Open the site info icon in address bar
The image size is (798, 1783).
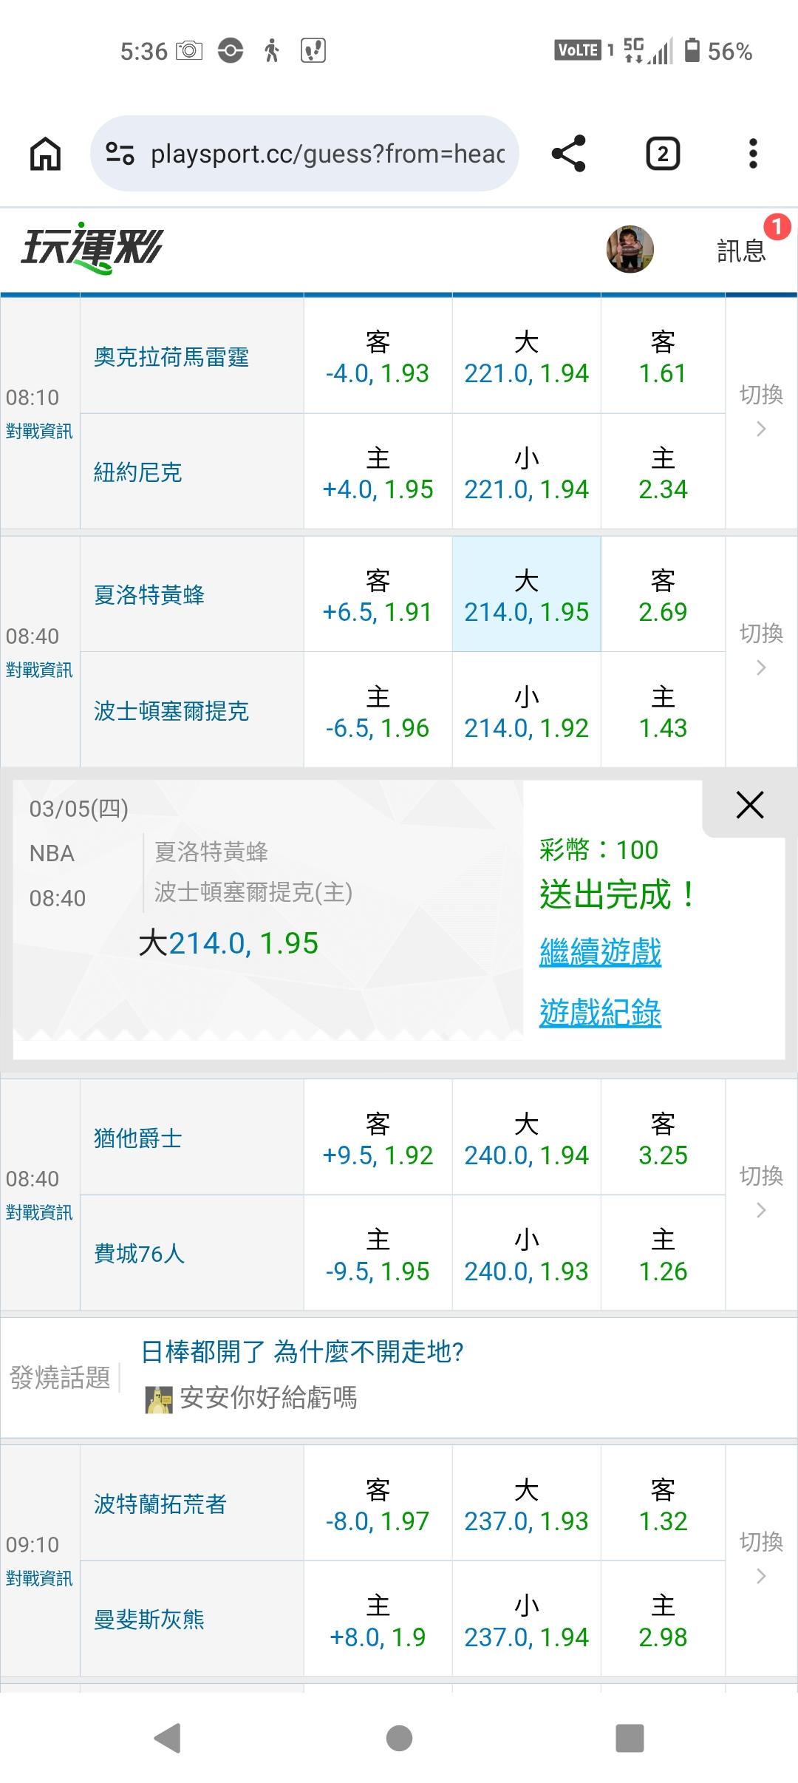pyautogui.click(x=120, y=154)
